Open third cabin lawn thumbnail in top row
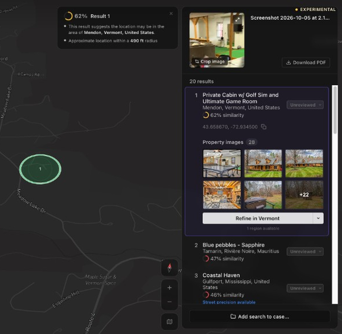The image size is (342, 334). point(304,163)
